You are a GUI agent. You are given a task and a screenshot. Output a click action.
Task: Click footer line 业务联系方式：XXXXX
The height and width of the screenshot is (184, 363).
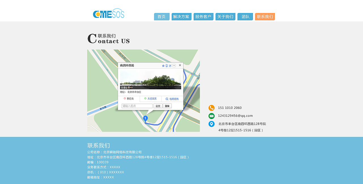[104, 167]
